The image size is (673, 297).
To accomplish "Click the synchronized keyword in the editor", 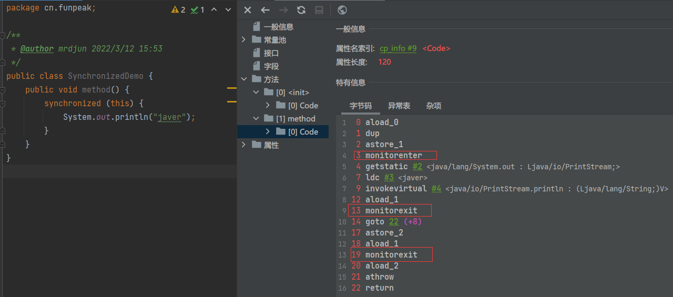I will pyautogui.click(x=73, y=104).
